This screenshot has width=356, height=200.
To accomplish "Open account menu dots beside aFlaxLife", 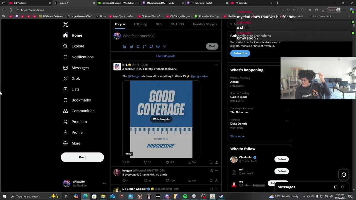I will click(x=105, y=184).
